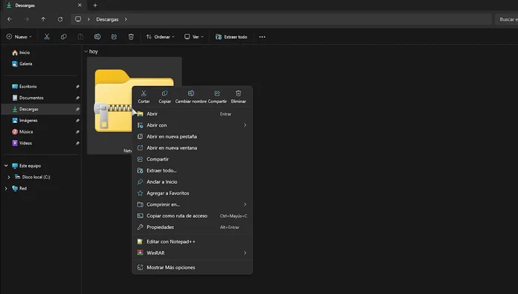Click the search box Buscar

(x=506, y=19)
